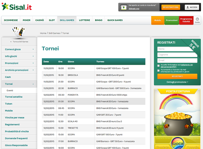203x149 pixels.
Task: Focus the Email input field
Action: click(x=177, y=60)
